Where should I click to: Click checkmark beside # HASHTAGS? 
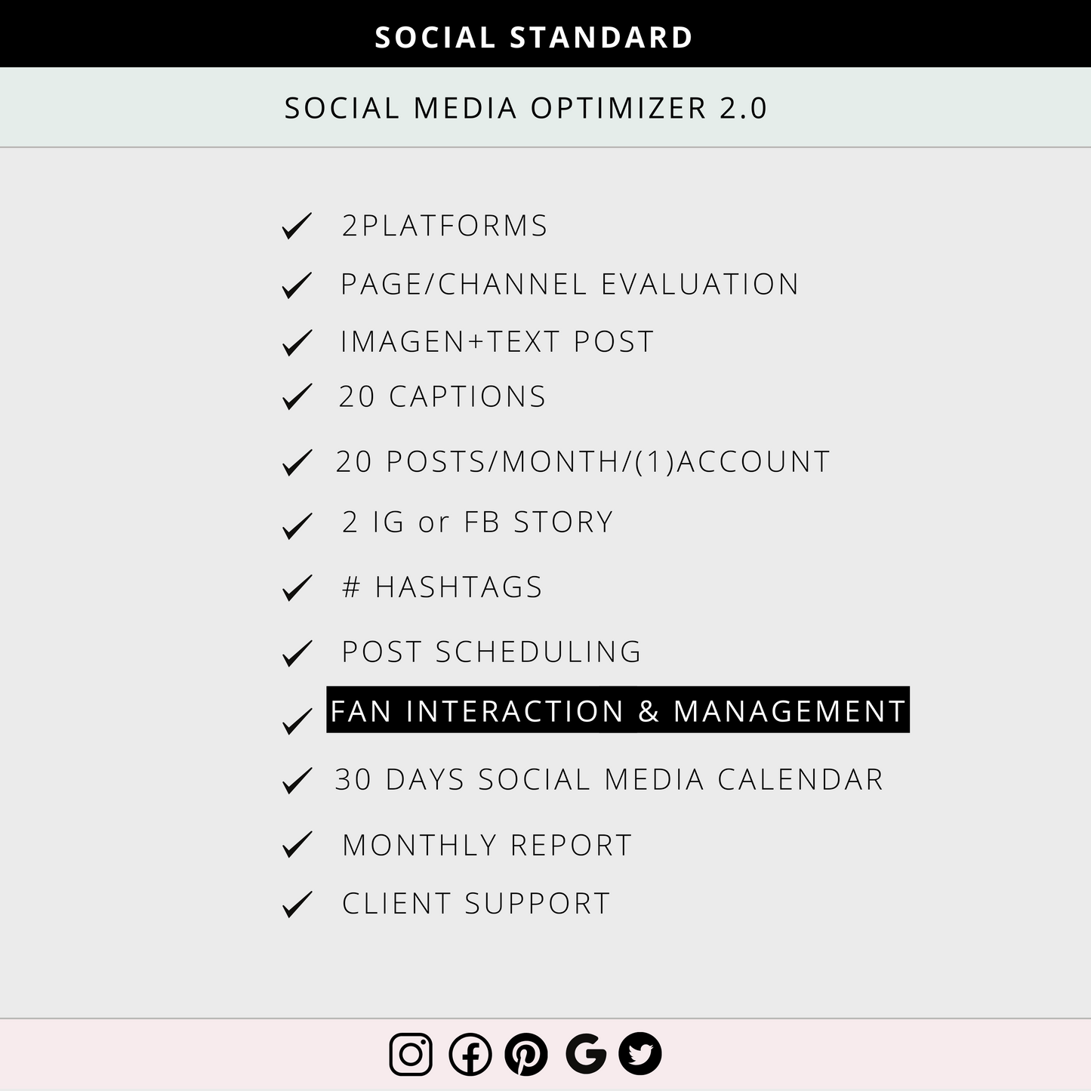[x=297, y=587]
